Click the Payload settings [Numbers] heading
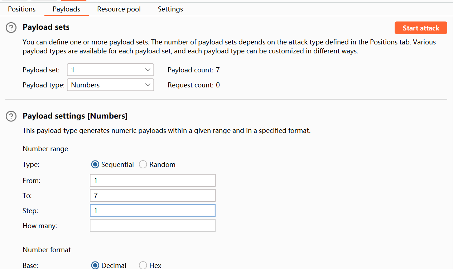 tap(75, 116)
